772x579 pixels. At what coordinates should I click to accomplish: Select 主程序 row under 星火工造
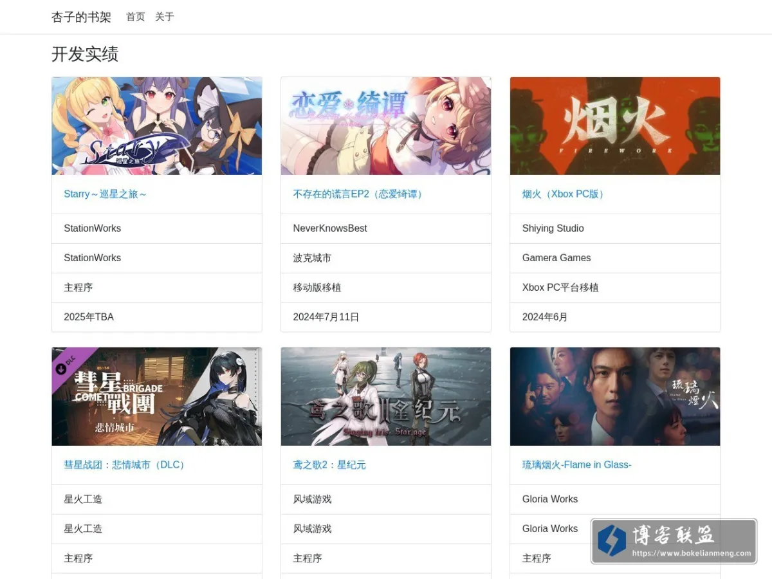coord(157,558)
